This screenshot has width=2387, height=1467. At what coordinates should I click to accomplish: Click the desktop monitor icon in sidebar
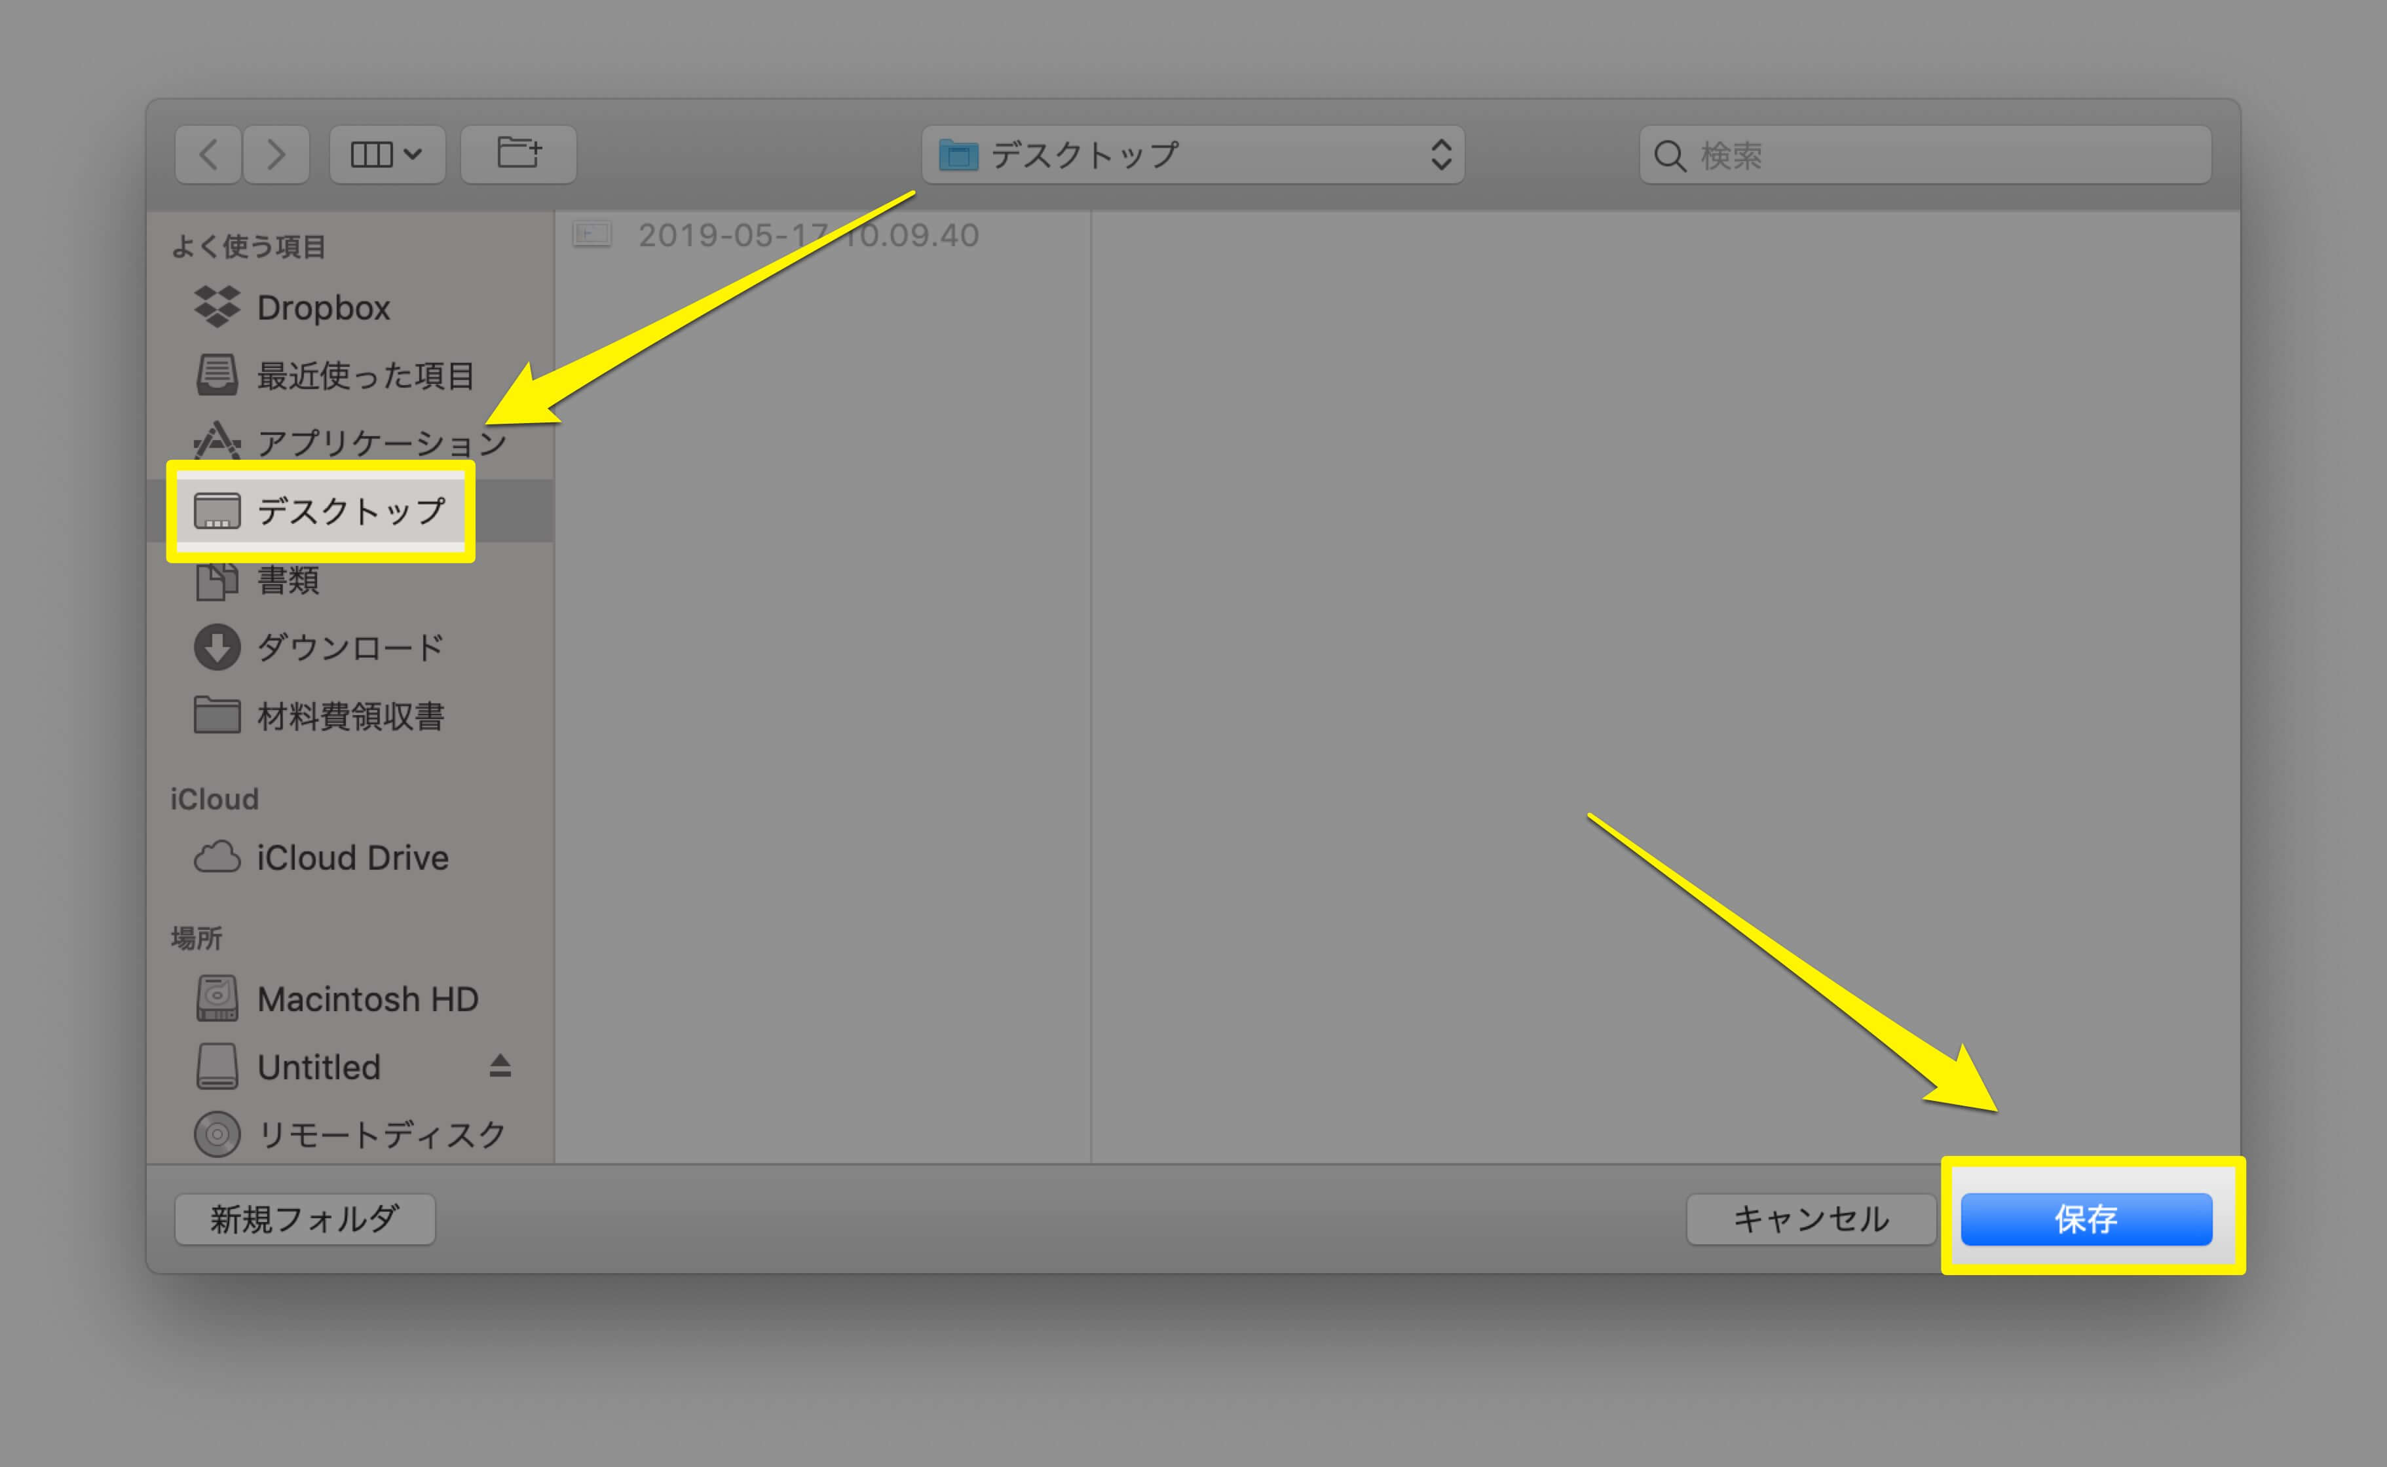click(217, 511)
